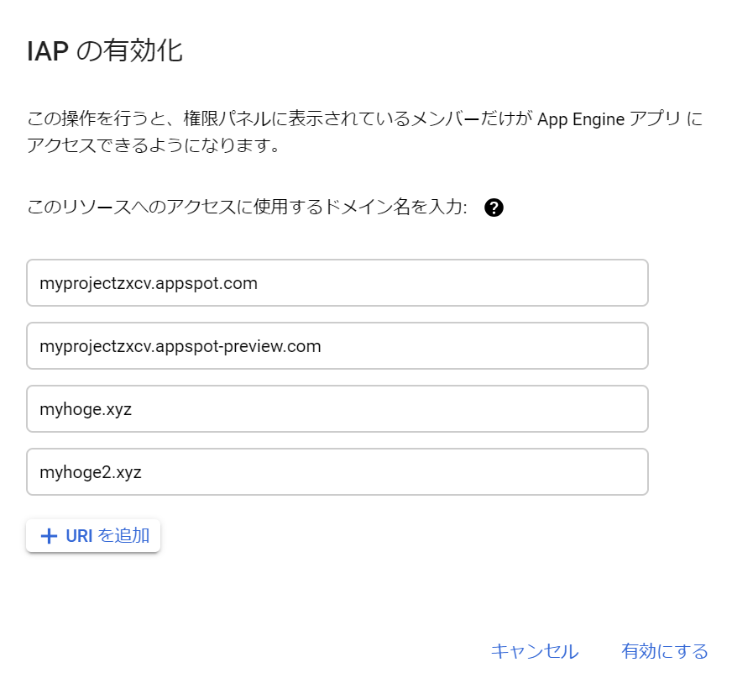Click 有効にする to enable IAP
732x673 pixels.
[665, 651]
